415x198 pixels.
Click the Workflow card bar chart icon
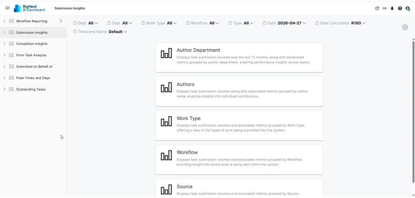[x=166, y=155]
